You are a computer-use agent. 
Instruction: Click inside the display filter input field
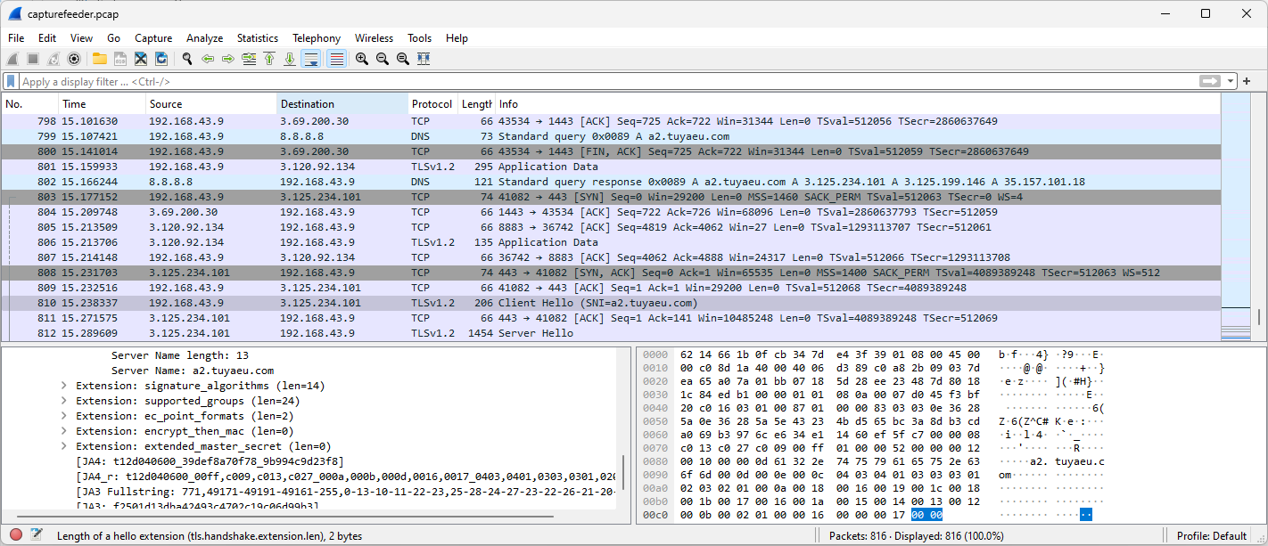click(606, 81)
